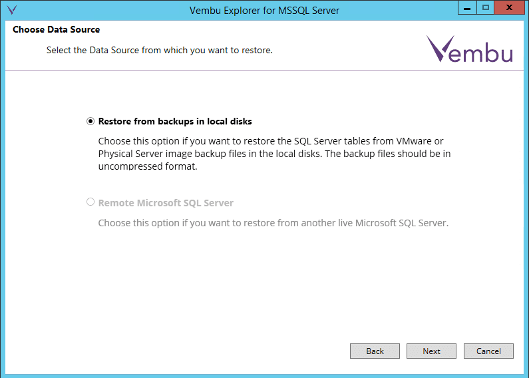Select the Remote Microsoft SQL Server radio button
The width and height of the screenshot is (529, 378).
coord(90,202)
